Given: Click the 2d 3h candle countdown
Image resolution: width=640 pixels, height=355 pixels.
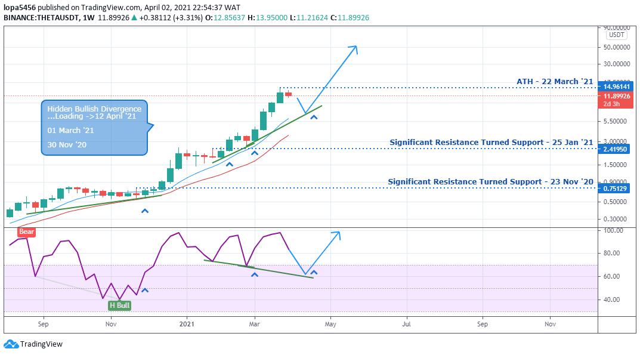Looking at the screenshot, I should click(611, 104).
